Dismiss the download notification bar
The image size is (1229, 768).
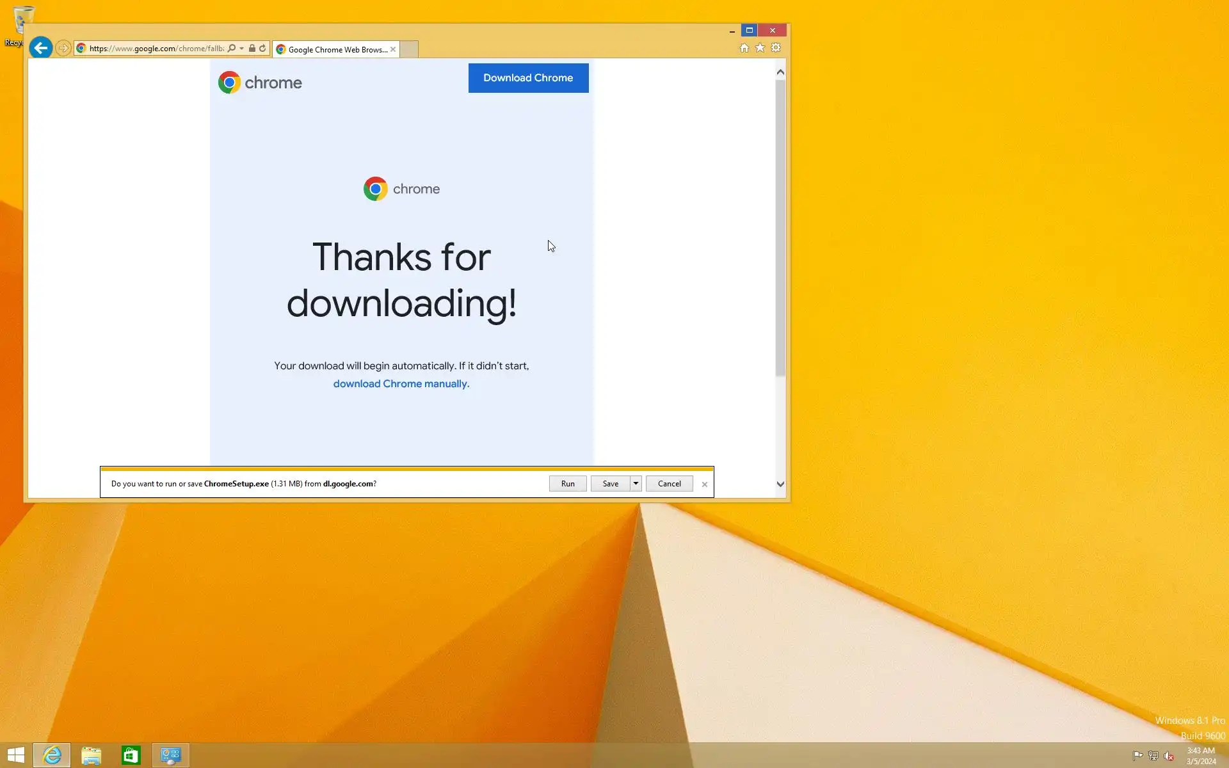(x=704, y=484)
